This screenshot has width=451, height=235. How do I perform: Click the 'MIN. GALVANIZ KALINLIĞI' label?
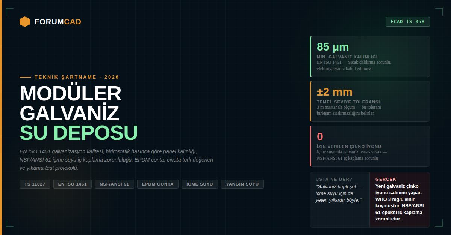[x=347, y=57]
